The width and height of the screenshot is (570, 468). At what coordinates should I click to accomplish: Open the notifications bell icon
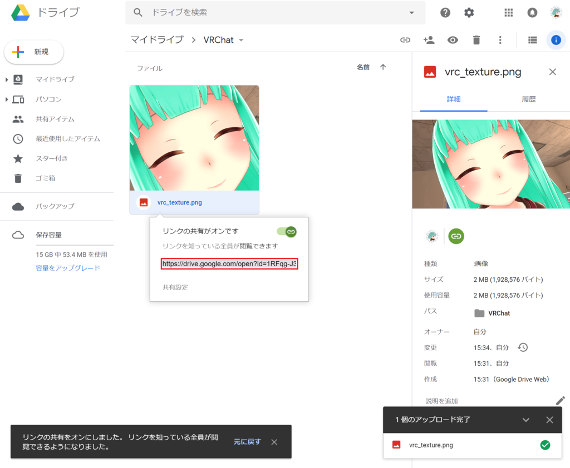532,12
